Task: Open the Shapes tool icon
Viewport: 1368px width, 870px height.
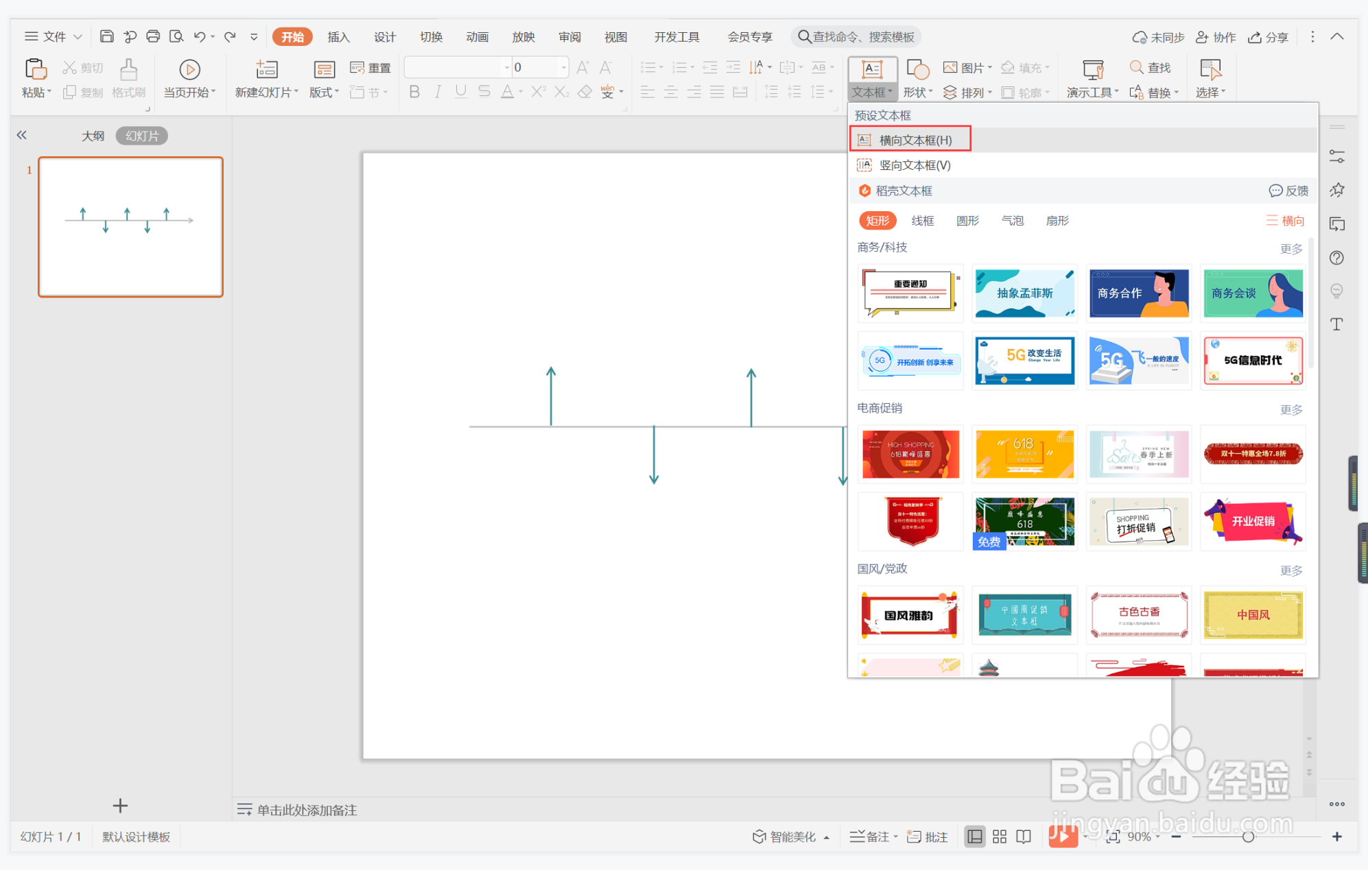Action: tap(917, 69)
